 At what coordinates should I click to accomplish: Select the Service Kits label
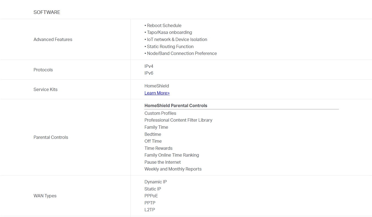[45, 89]
